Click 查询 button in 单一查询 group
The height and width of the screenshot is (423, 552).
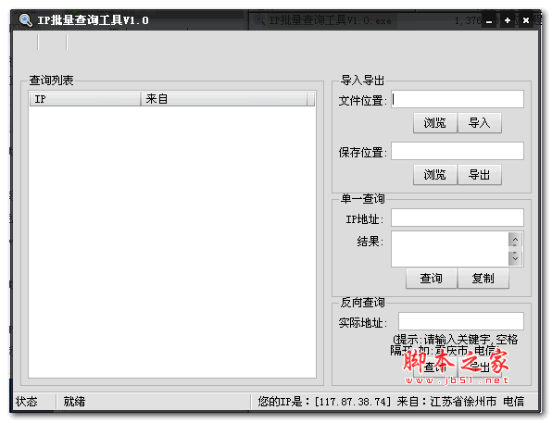[x=432, y=279]
